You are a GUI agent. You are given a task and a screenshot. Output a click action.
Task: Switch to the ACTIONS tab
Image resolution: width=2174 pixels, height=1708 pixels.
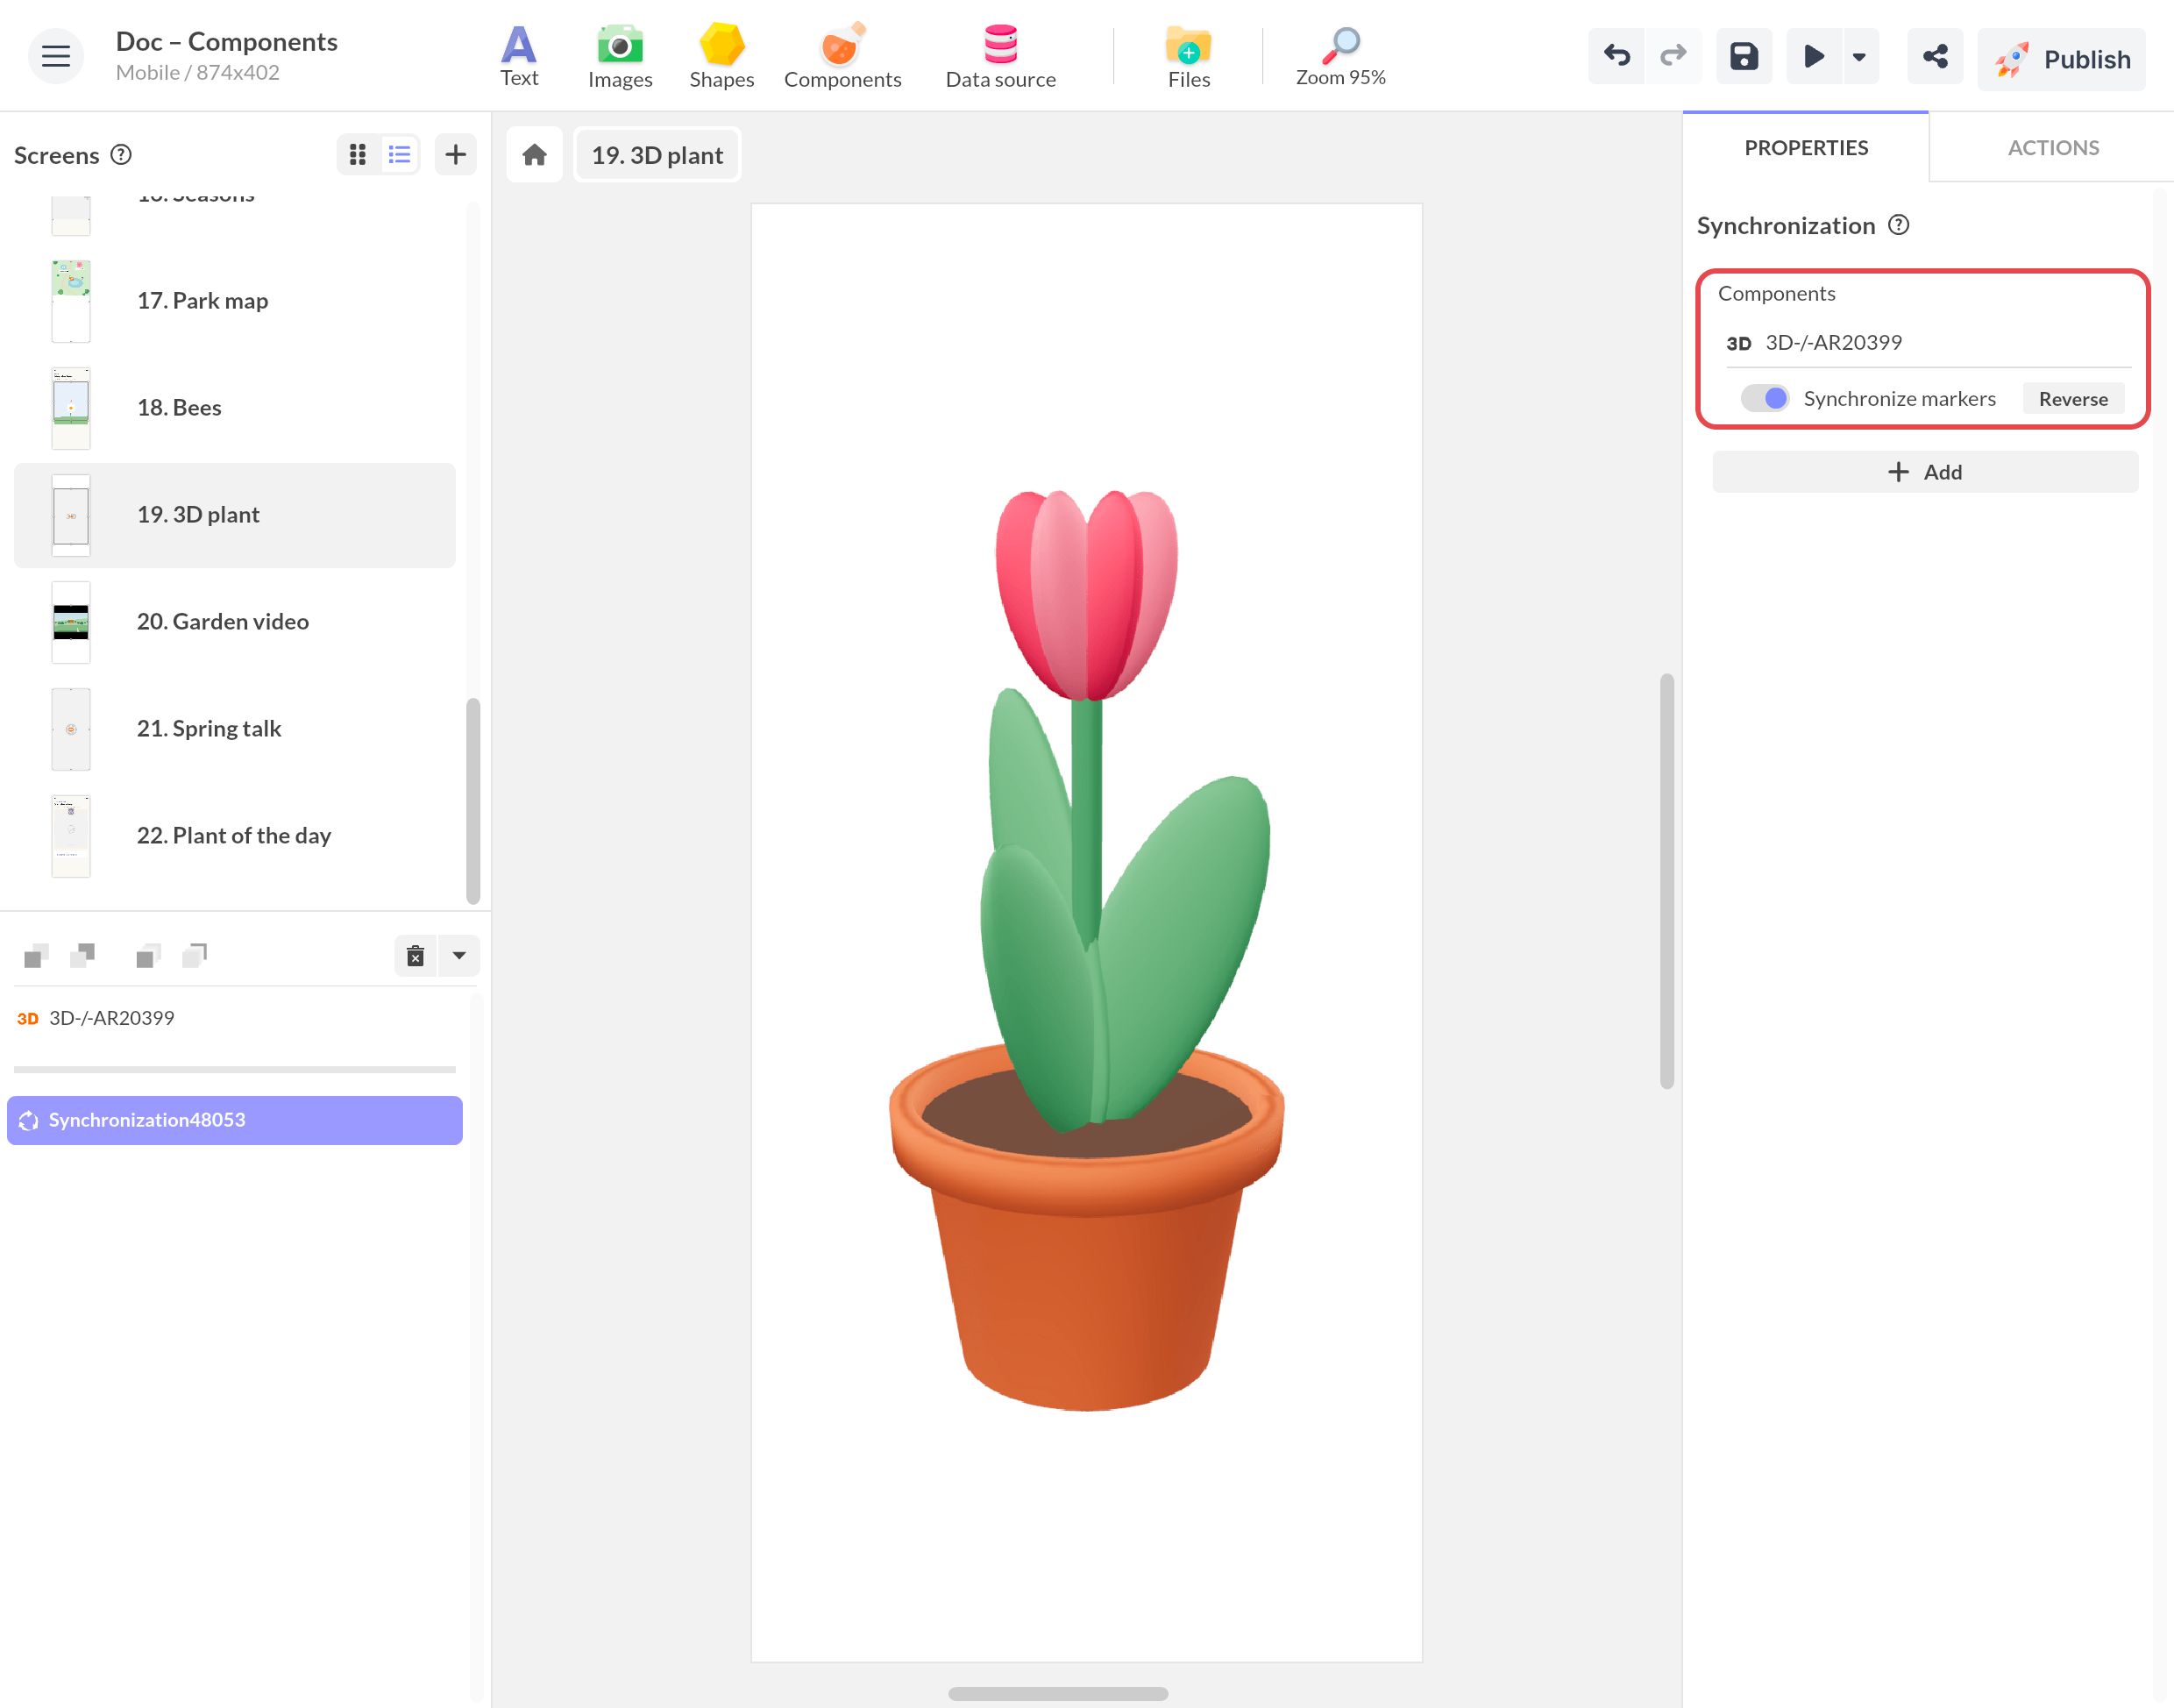pos(2053,148)
